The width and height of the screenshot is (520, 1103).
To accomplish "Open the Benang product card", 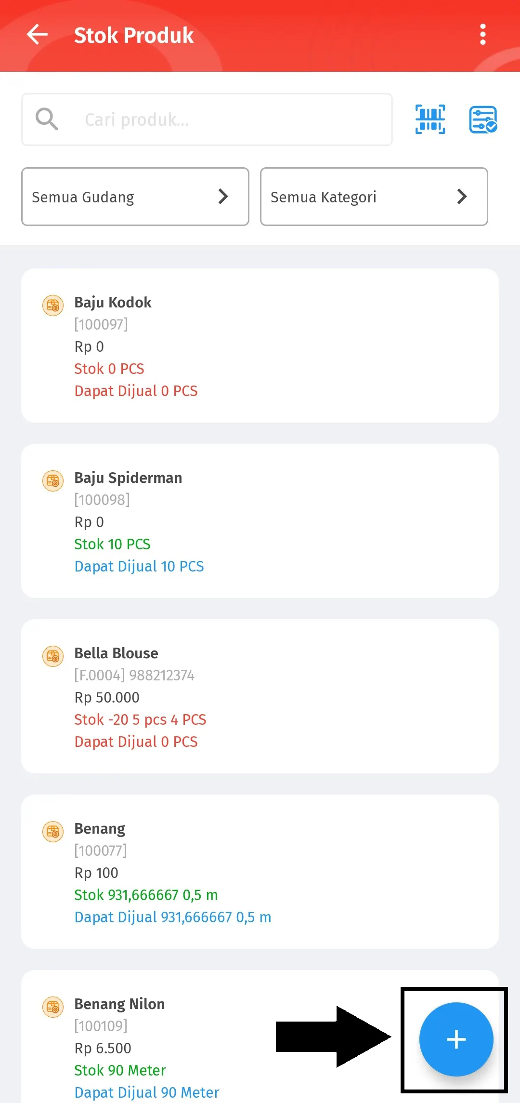I will 260,872.
